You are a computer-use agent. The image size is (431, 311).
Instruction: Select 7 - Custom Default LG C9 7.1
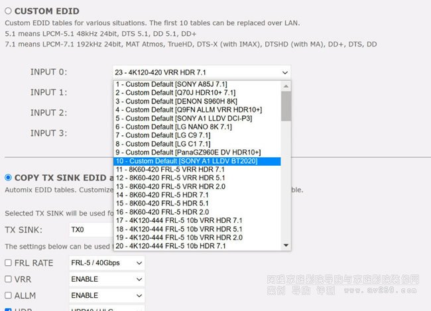tap(174, 135)
